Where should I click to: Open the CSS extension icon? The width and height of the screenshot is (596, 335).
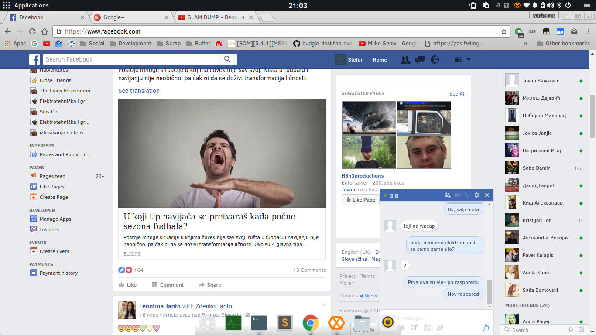(x=532, y=31)
